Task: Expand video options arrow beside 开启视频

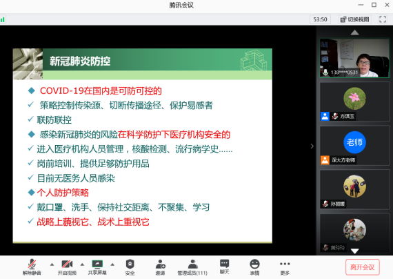Action: click(x=82, y=264)
